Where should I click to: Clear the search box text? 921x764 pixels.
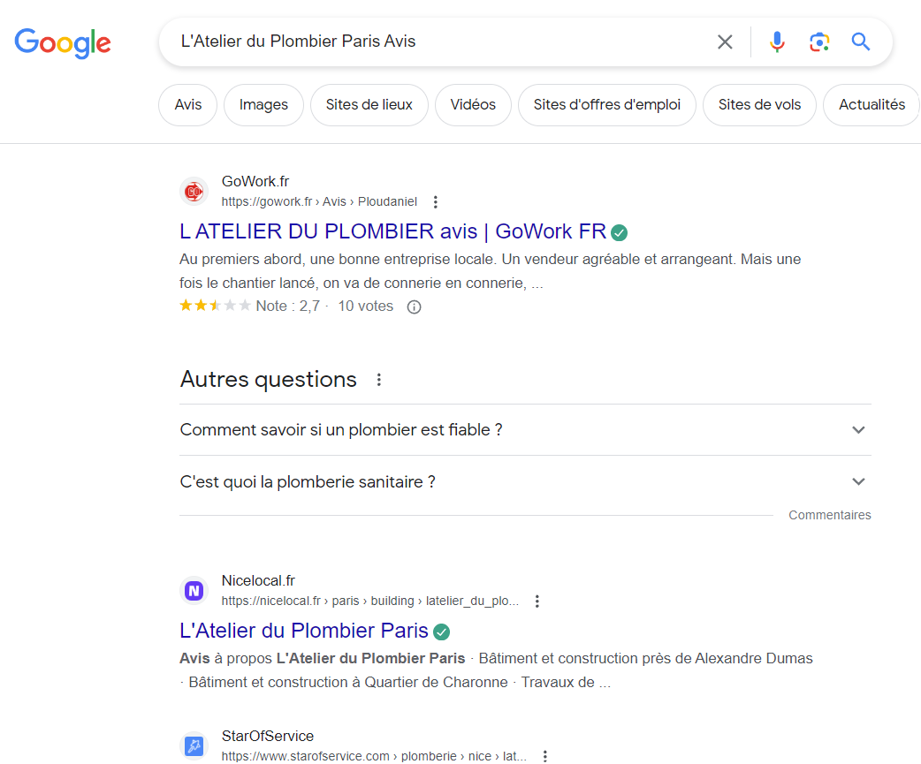click(725, 42)
